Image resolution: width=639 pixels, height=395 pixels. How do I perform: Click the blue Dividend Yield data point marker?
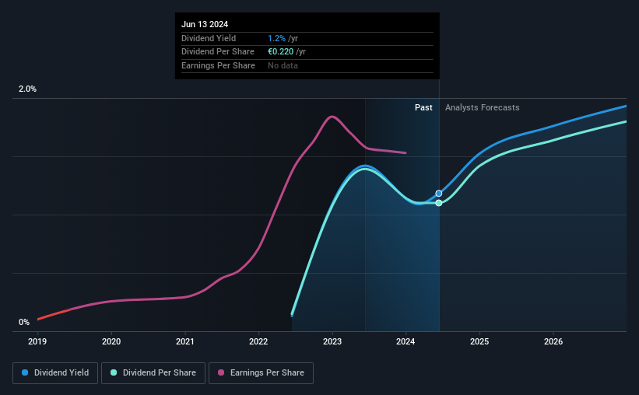coord(439,194)
